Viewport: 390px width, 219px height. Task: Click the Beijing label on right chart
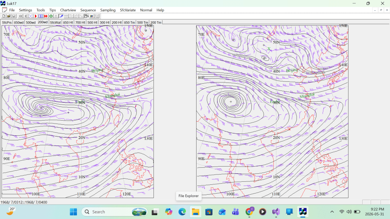point(292,70)
